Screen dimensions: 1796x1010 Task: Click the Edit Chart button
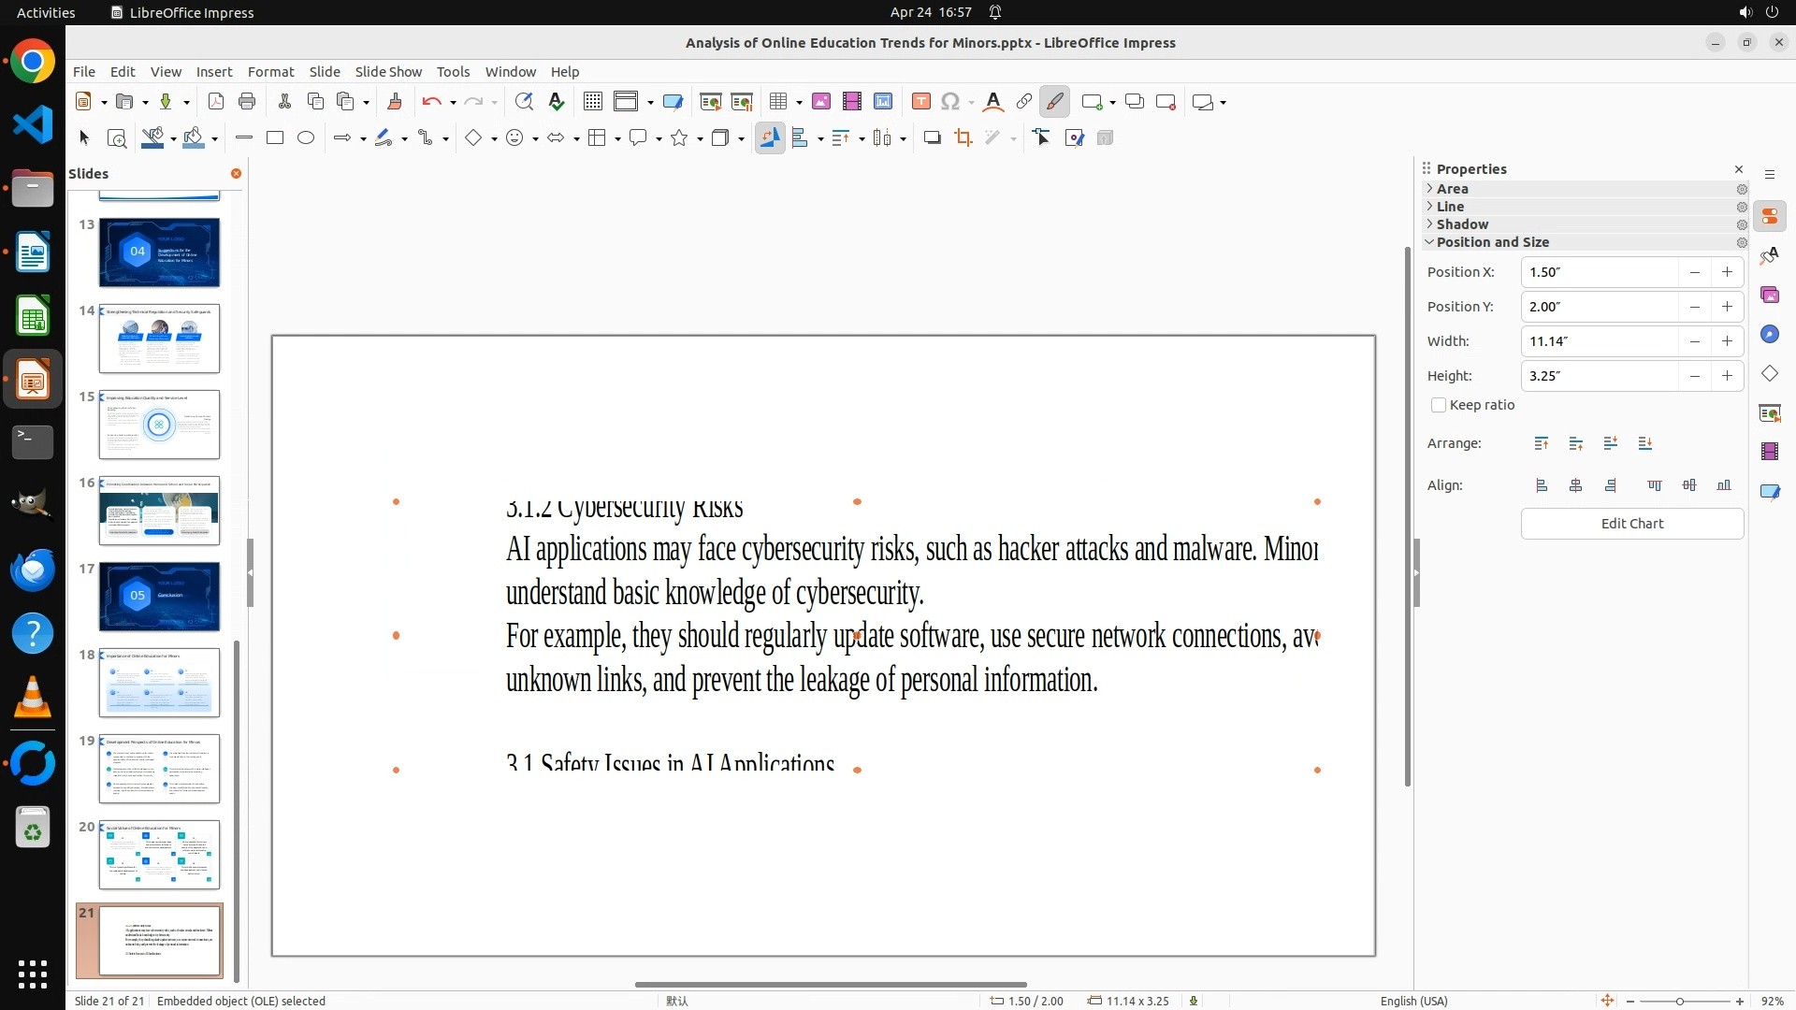click(x=1631, y=524)
